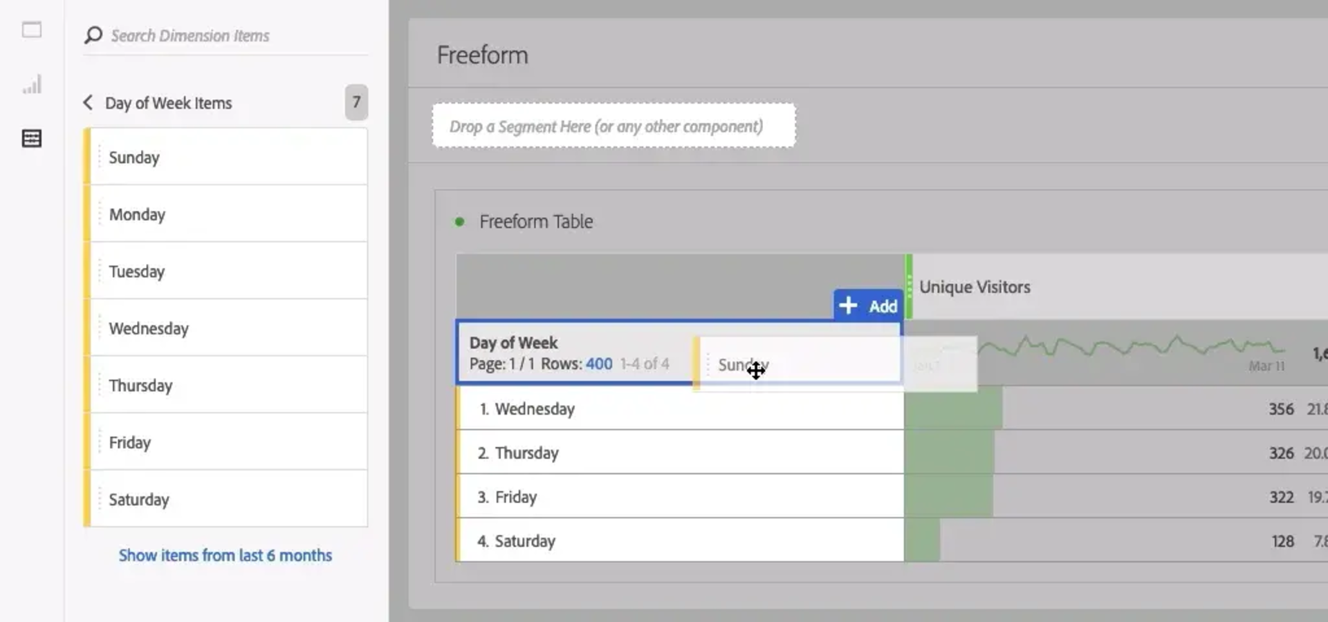
Task: Click the Add plus button
Action: point(868,305)
